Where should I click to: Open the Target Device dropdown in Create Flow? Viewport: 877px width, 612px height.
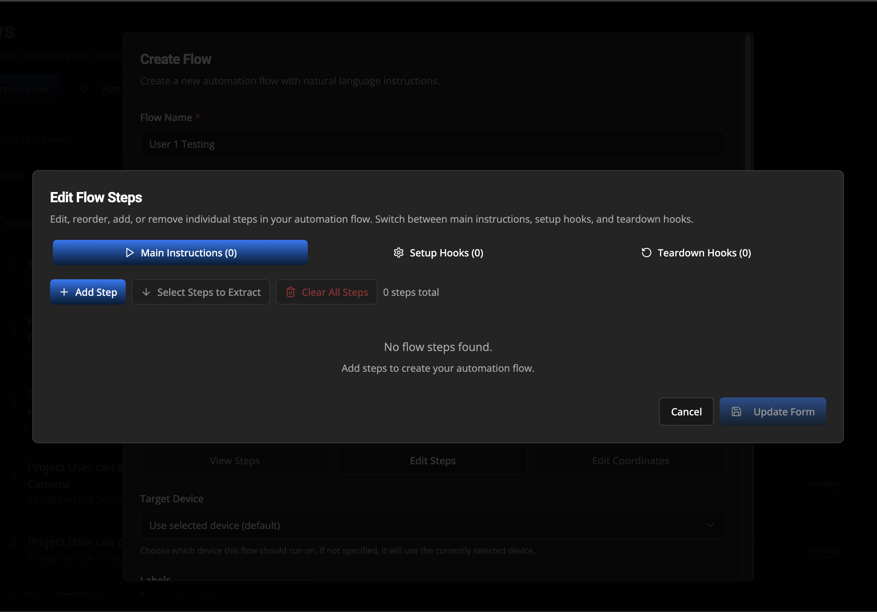(x=433, y=525)
